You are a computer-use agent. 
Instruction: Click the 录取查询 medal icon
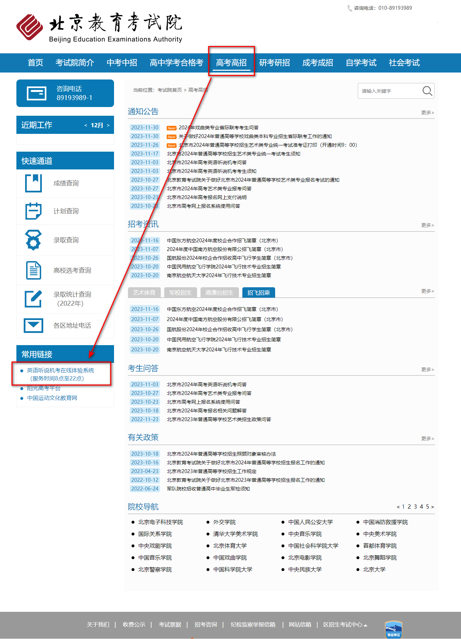pyautogui.click(x=33, y=240)
